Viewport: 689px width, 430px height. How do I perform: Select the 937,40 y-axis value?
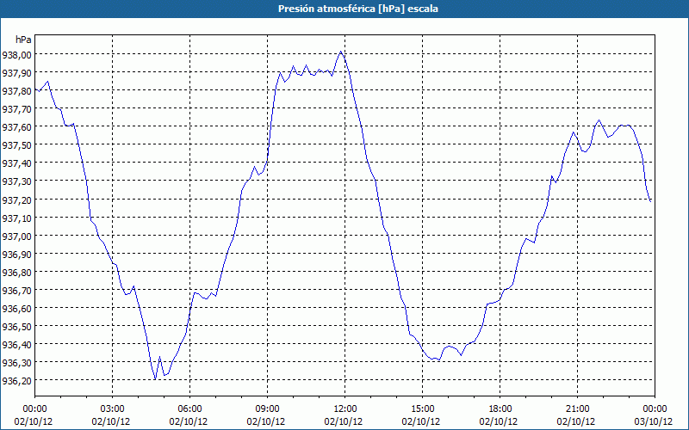(x=16, y=163)
